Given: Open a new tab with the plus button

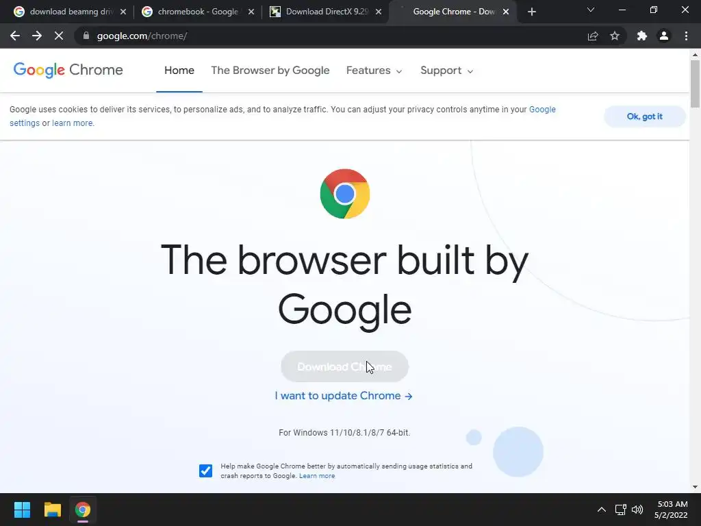Looking at the screenshot, I should point(531,12).
